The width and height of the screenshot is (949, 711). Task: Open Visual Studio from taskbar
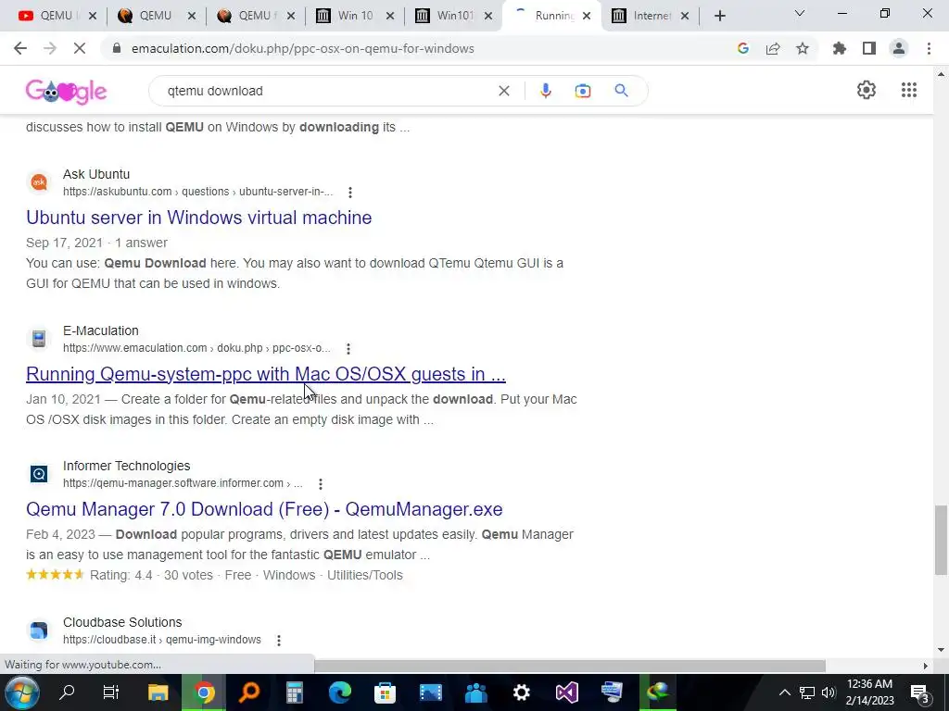click(567, 692)
